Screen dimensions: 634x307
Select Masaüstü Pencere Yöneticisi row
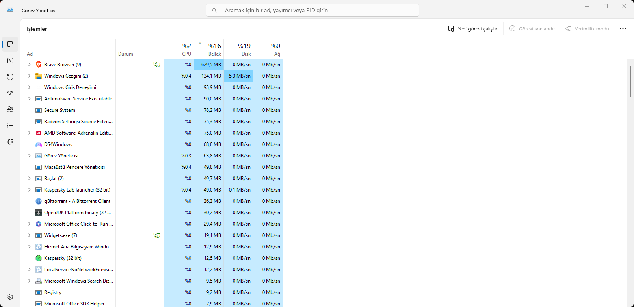click(151, 167)
